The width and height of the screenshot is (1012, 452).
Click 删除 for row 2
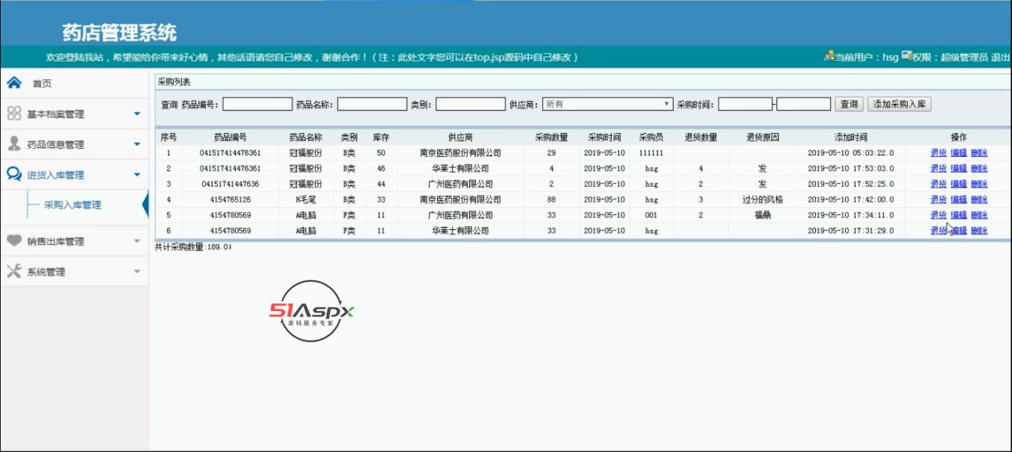click(979, 168)
